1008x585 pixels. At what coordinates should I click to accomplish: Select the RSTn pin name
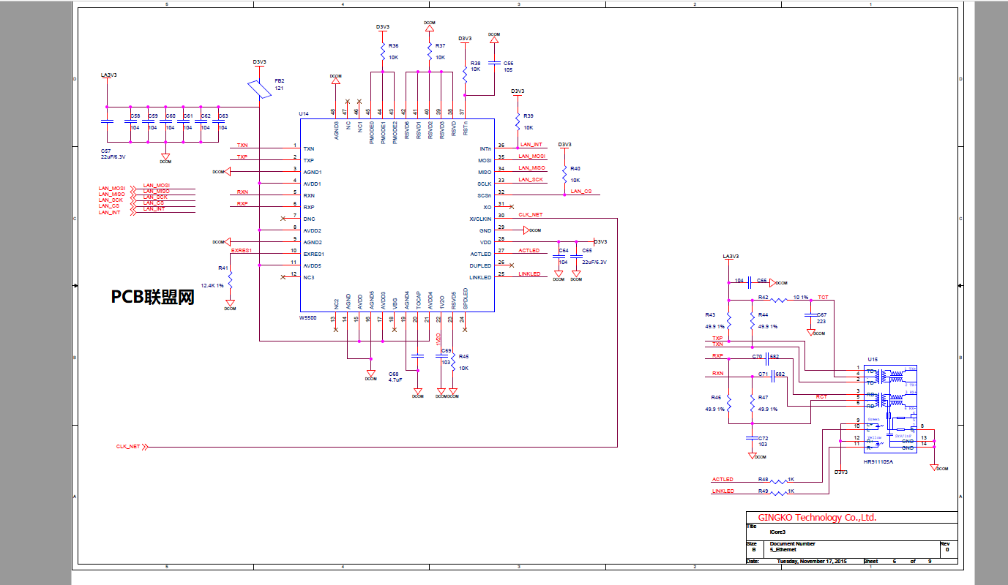[x=465, y=129]
